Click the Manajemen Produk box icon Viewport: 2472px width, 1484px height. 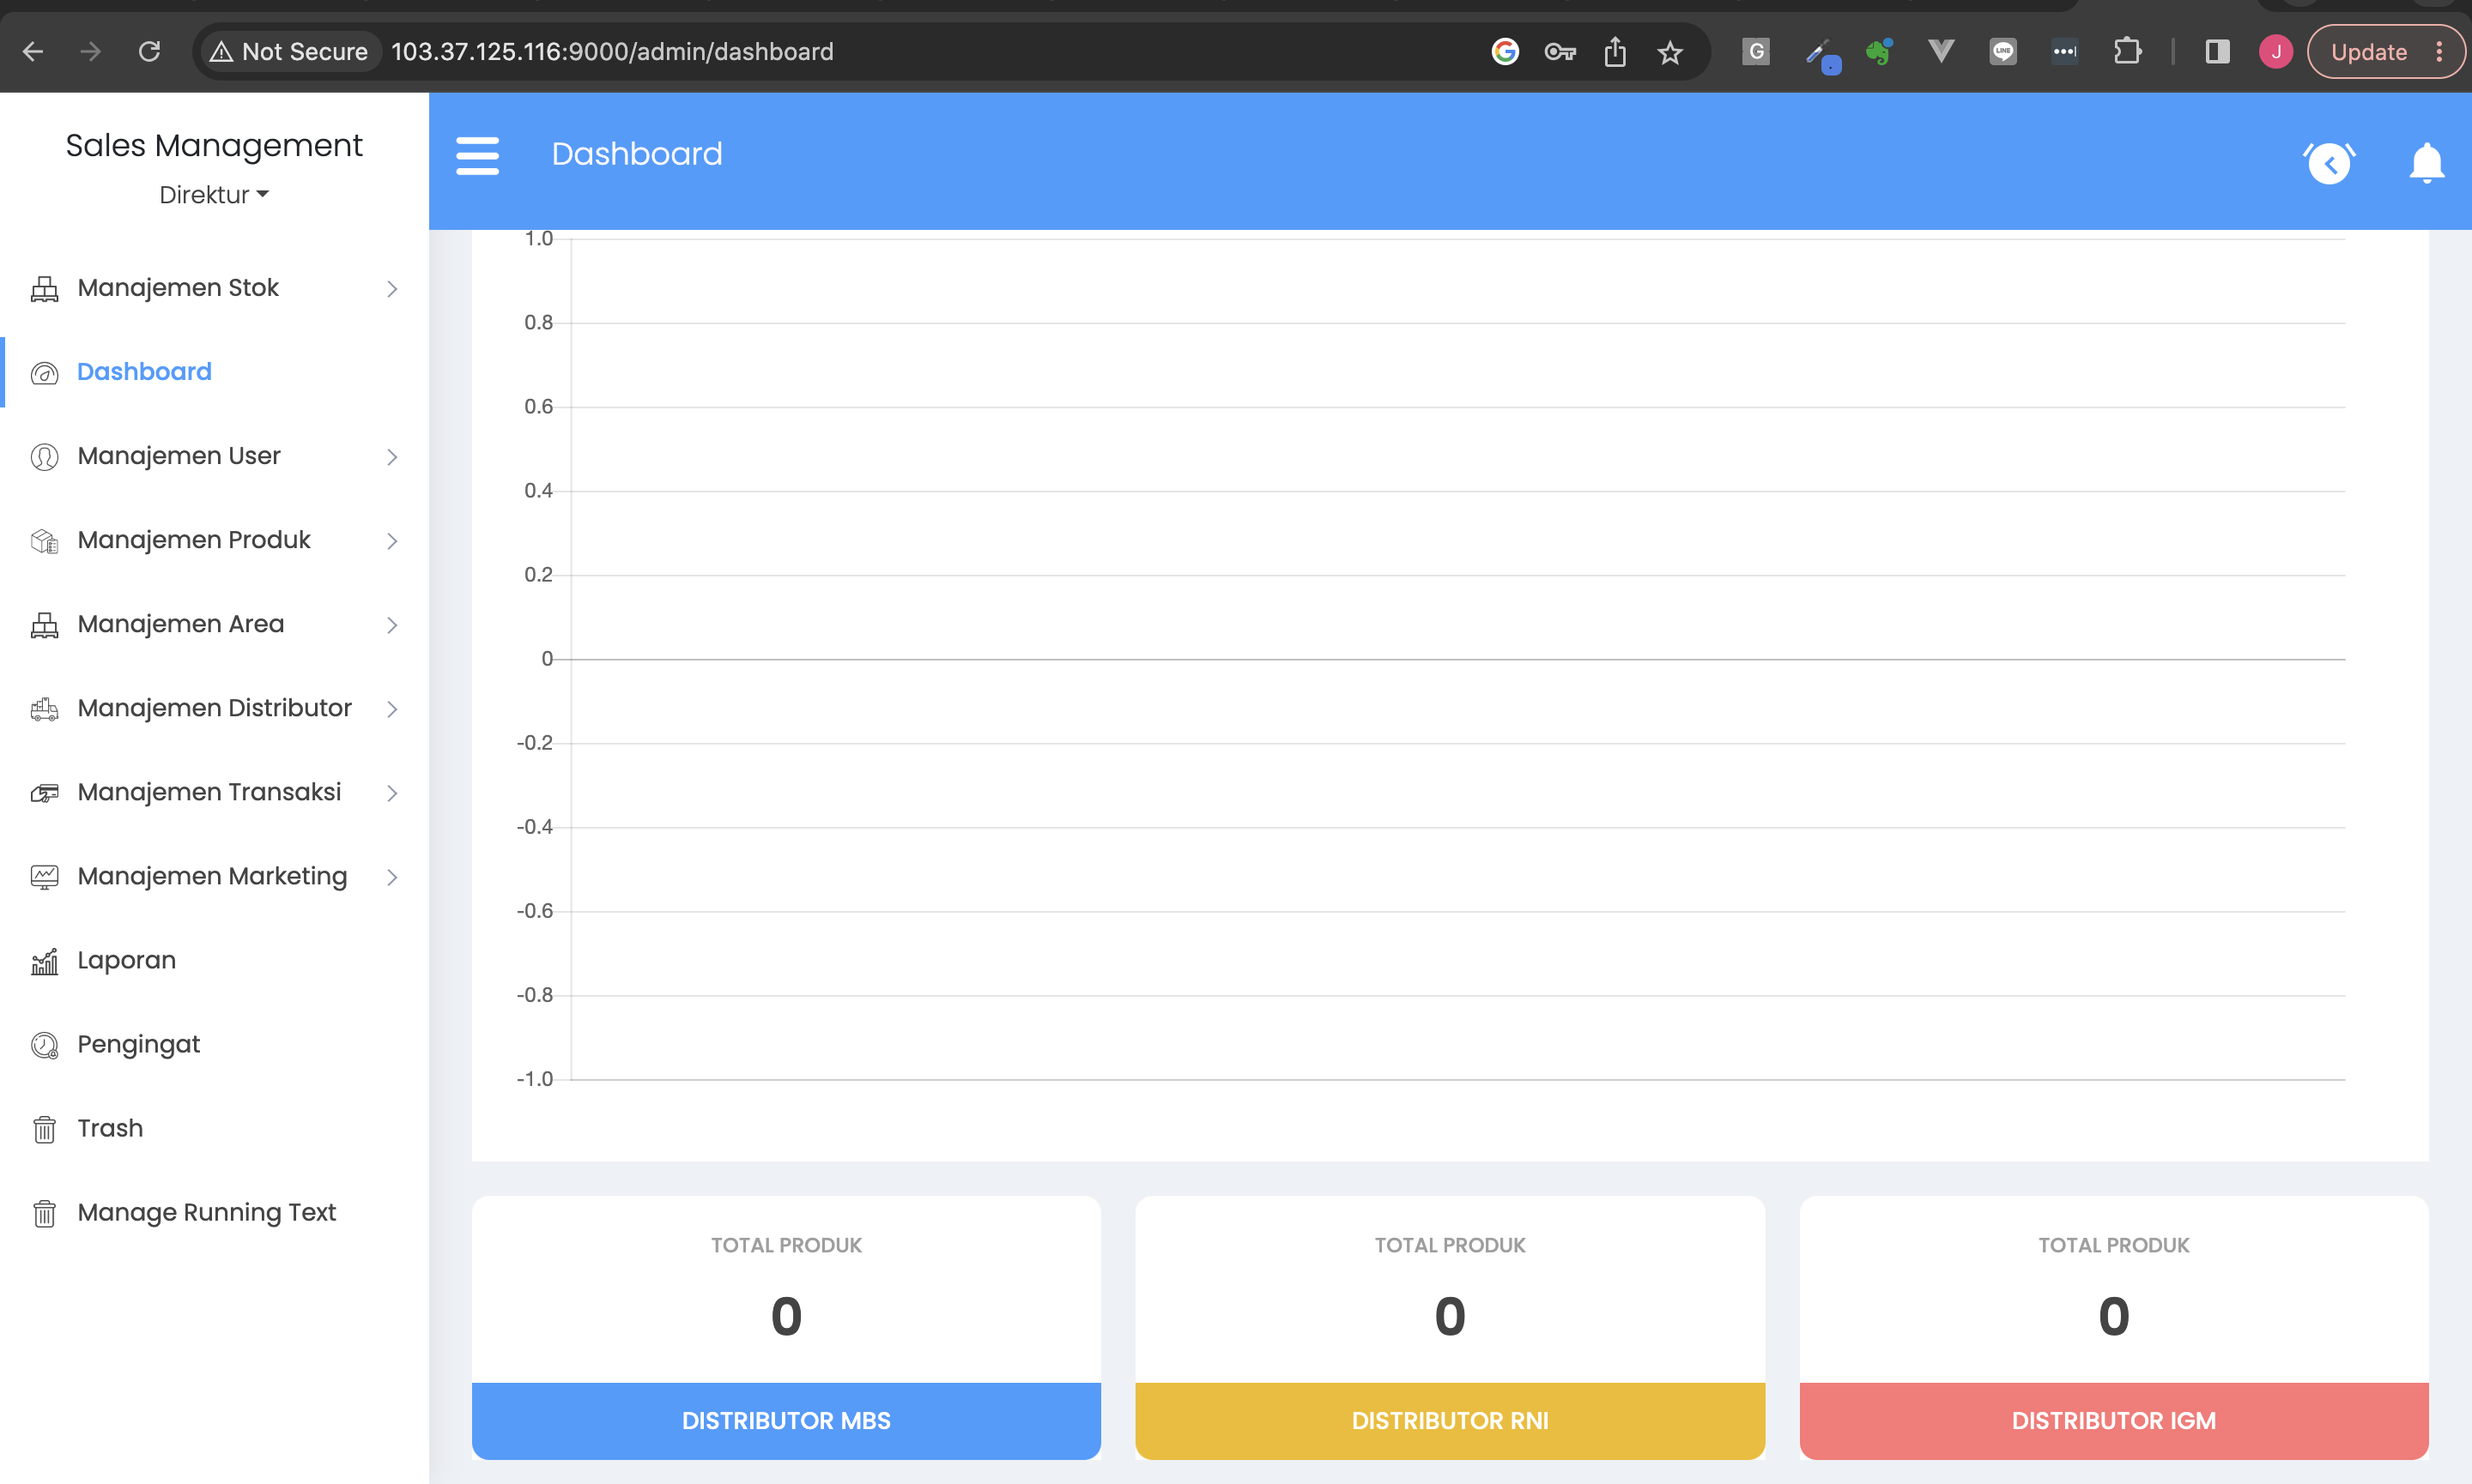45,541
